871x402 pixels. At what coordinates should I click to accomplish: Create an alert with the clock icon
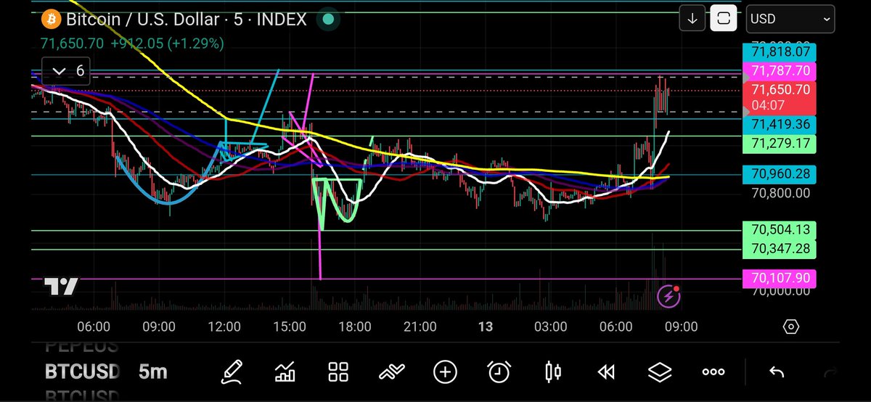499,372
